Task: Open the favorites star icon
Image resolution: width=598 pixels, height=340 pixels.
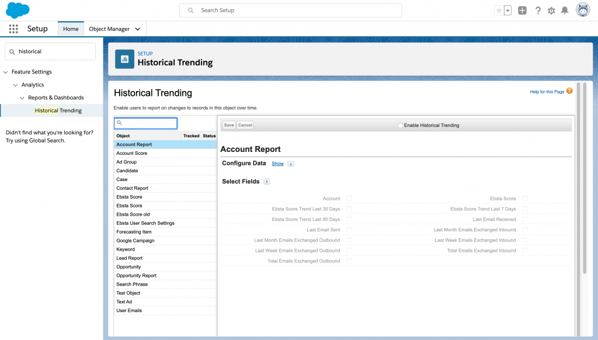Action: 498,11
